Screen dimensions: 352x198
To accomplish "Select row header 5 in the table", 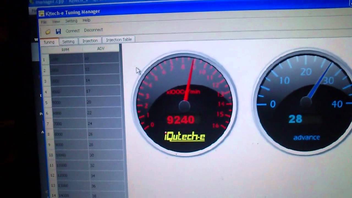I will point(46,103).
